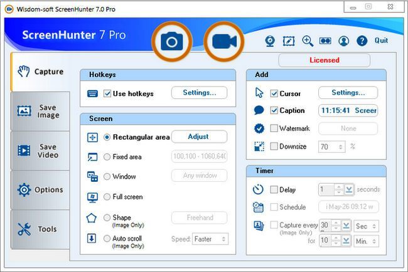
Task: Select the Fixed area radio button
Action: (x=107, y=157)
